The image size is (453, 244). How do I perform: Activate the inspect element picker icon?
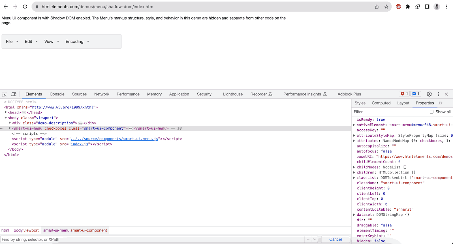(x=5, y=94)
